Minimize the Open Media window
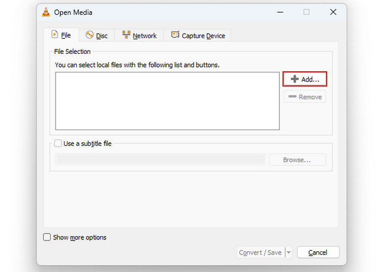This screenshot has height=272, width=381. [x=280, y=12]
